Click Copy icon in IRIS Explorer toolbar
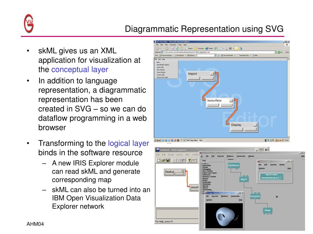313x234 pixels. (179, 160)
